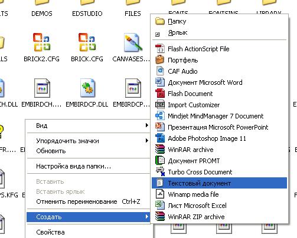Viewport: 297px width, 238px height.
Task: Click the Лист Microsoft Excel icon
Action: pyautogui.click(x=159, y=206)
